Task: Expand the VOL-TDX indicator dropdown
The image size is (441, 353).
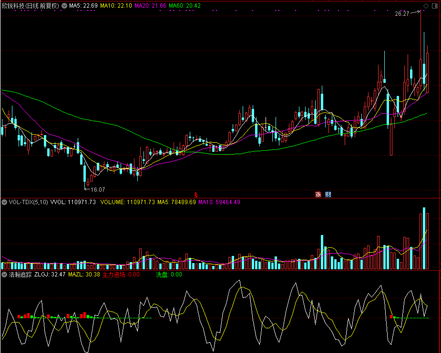Action: 4,202
